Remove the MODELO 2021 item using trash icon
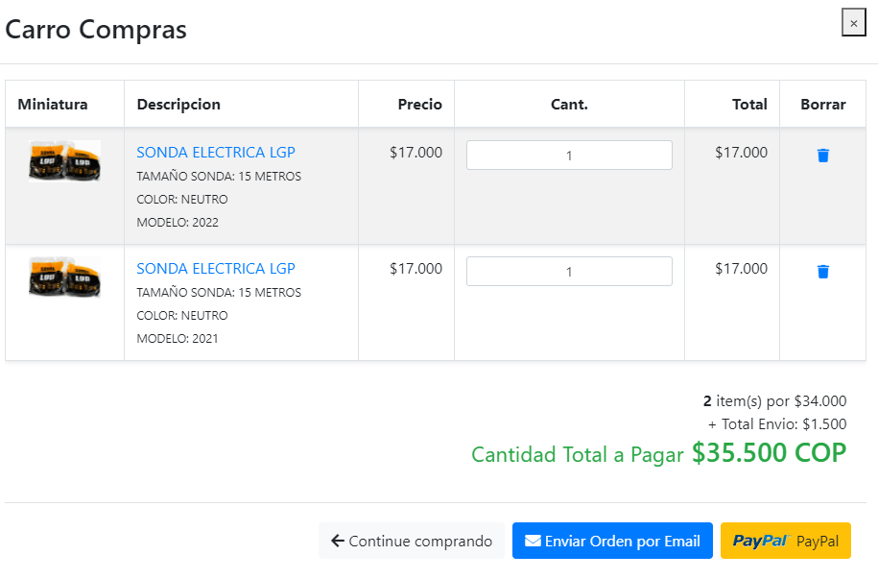Image resolution: width=878 pixels, height=579 pixels. pyautogui.click(x=822, y=272)
